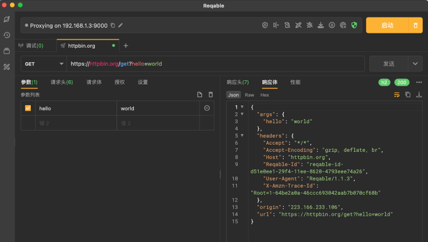Click the first hexagon toolbar icon

point(265,25)
